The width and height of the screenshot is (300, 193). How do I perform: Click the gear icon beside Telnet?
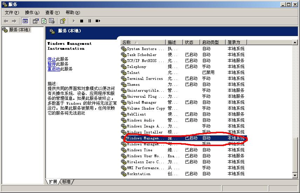[124, 73]
